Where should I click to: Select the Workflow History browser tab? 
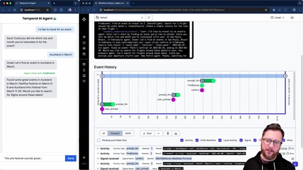(x=112, y=3)
